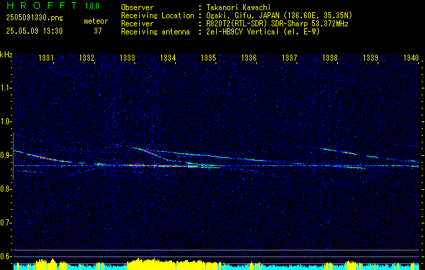
Task: Click the Receiving antenna label
Action: (155, 32)
